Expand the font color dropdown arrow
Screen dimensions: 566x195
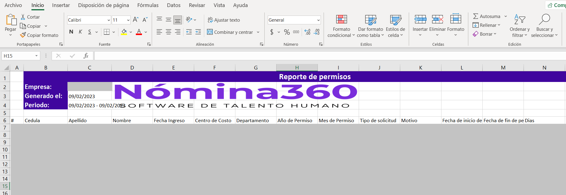[146, 32]
